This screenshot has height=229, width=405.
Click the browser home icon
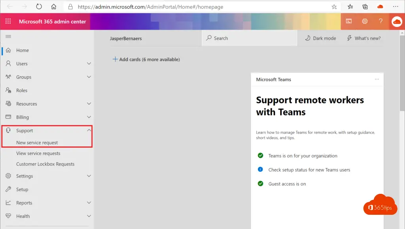(x=54, y=7)
